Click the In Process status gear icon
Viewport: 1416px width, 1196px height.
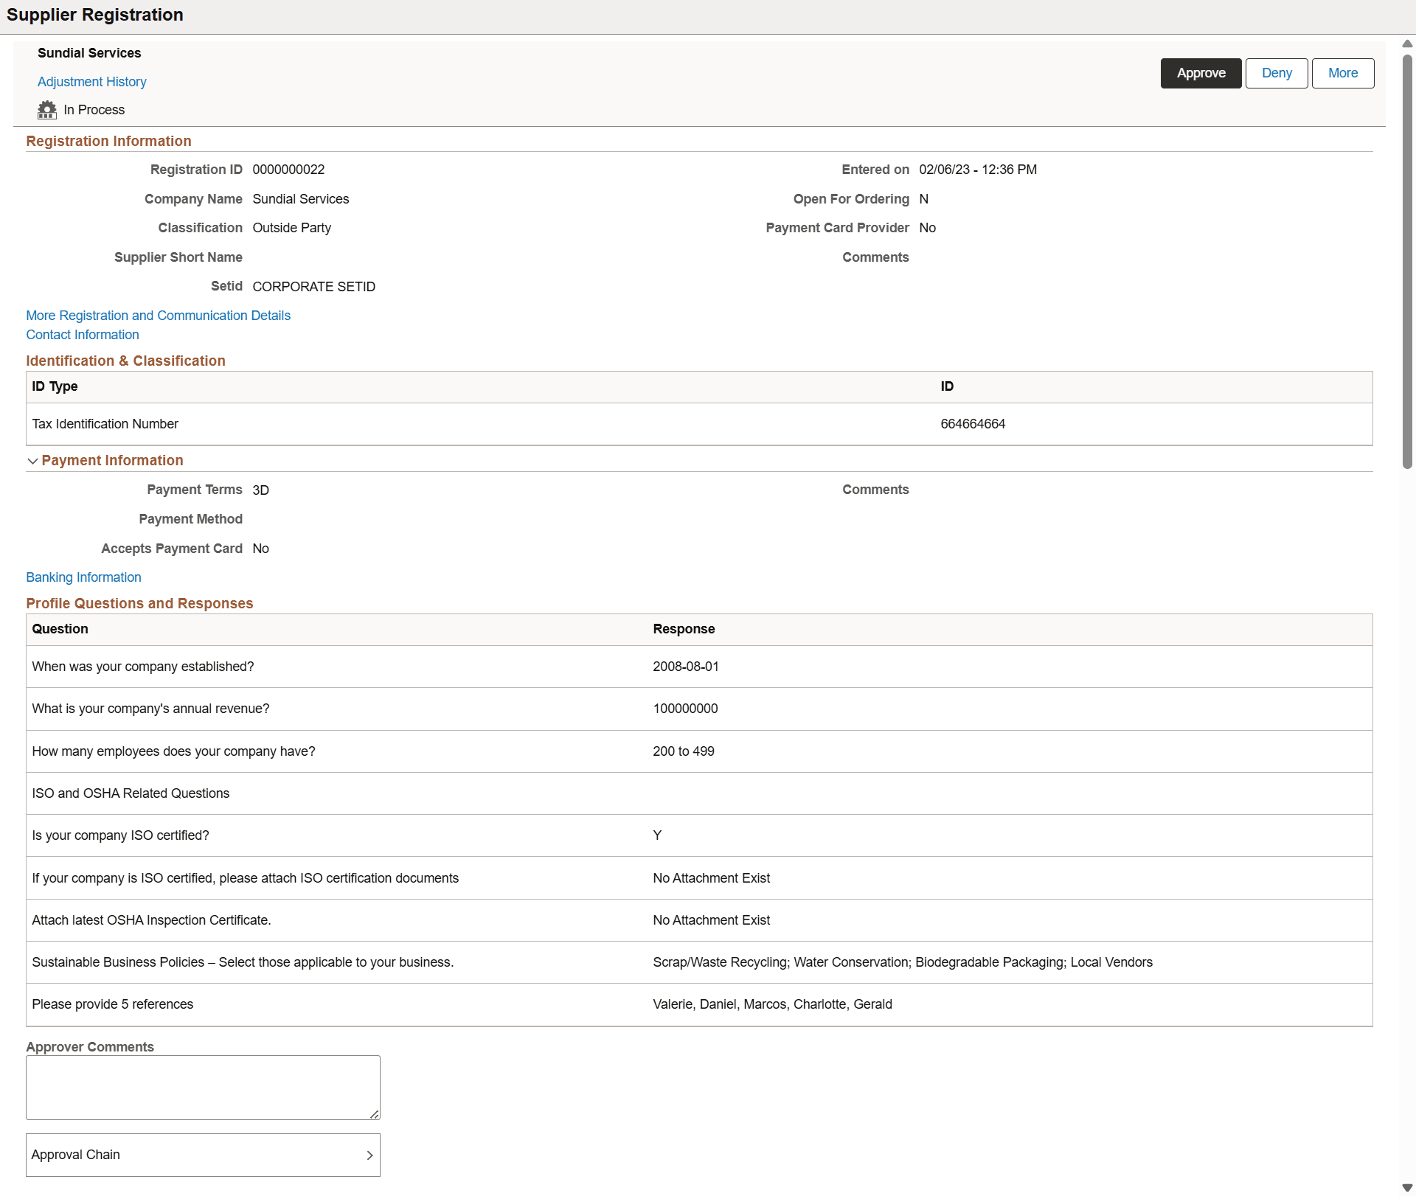46,109
